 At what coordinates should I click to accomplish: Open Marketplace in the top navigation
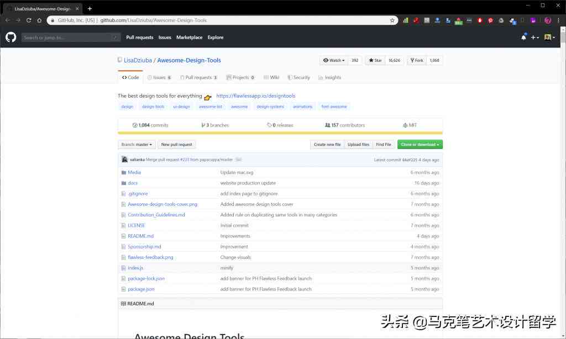pyautogui.click(x=189, y=37)
